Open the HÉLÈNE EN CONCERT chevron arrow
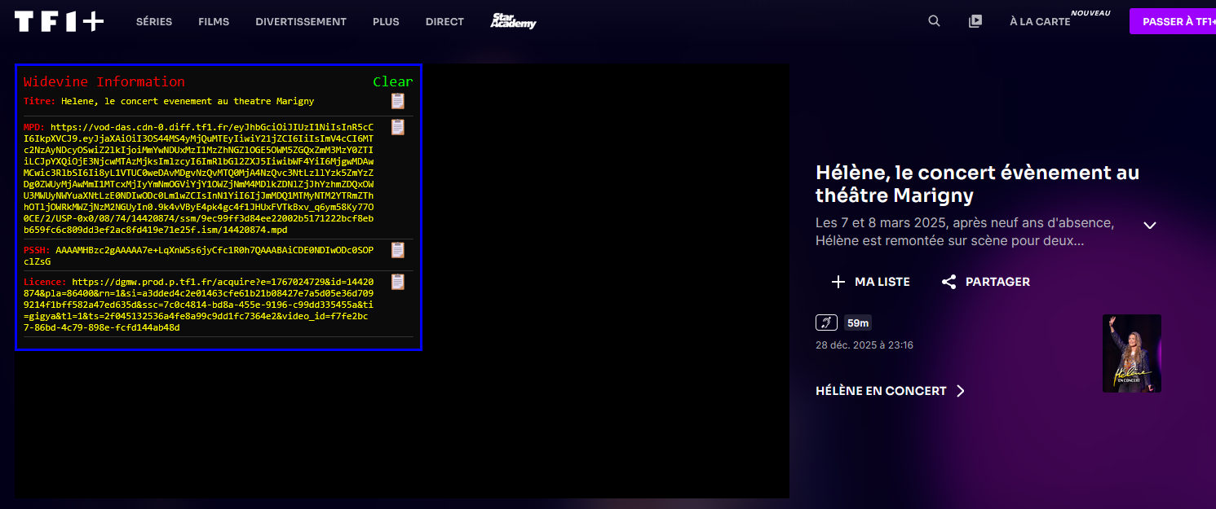The width and height of the screenshot is (1216, 509). click(961, 391)
